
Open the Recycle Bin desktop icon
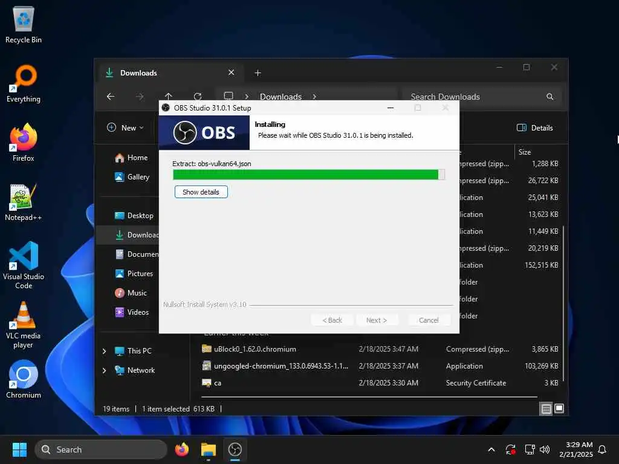click(24, 24)
